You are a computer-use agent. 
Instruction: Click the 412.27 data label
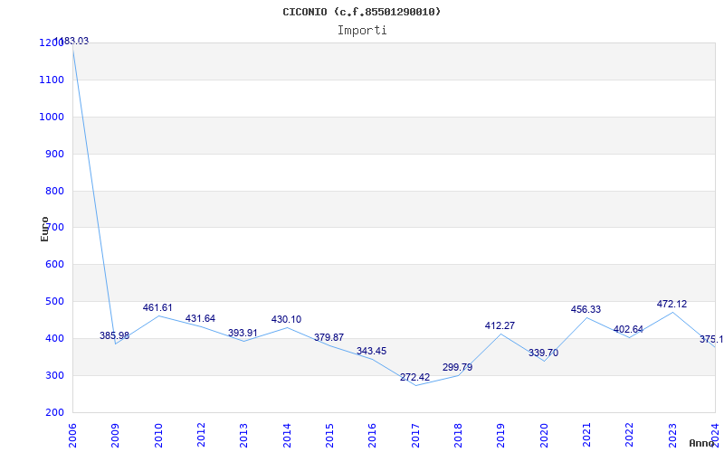pyautogui.click(x=500, y=326)
